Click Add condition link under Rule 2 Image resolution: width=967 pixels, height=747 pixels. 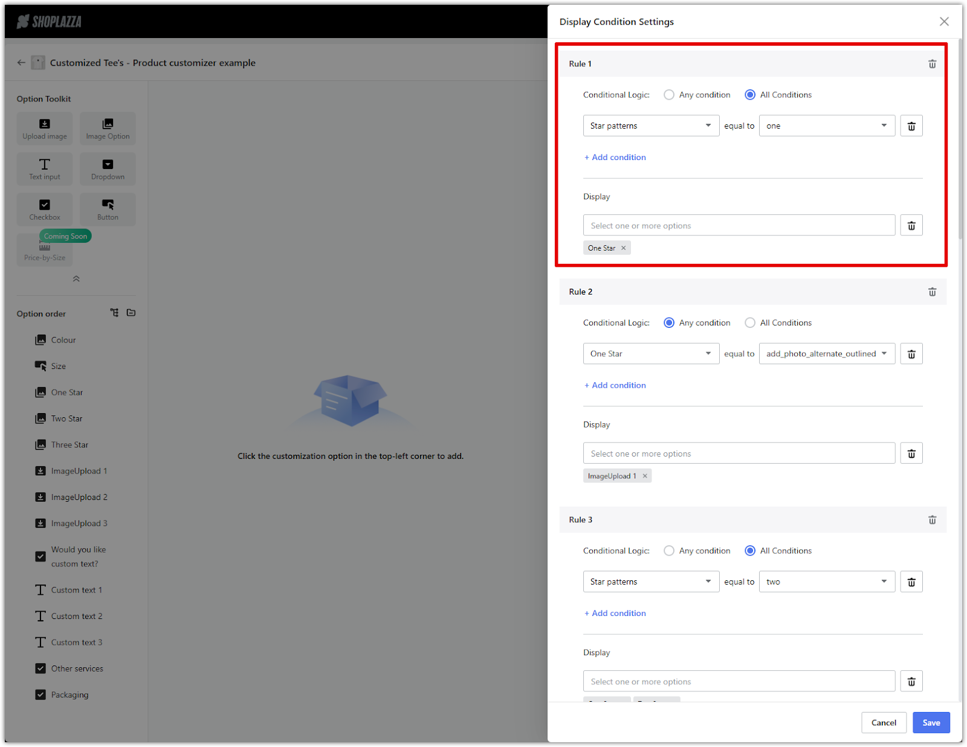coord(615,385)
